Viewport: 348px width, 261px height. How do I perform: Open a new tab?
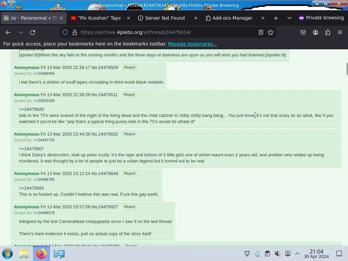[276, 18]
